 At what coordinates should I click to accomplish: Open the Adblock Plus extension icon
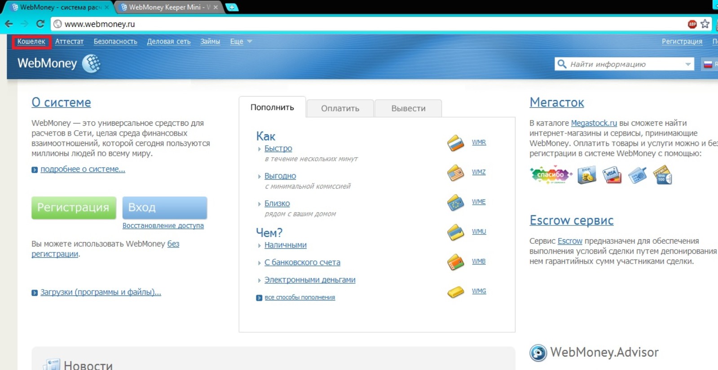[692, 24]
